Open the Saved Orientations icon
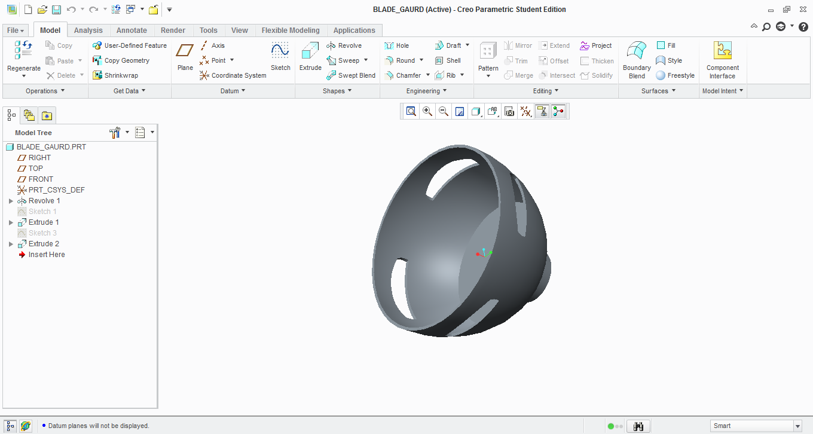The height and width of the screenshot is (434, 813). (493, 111)
